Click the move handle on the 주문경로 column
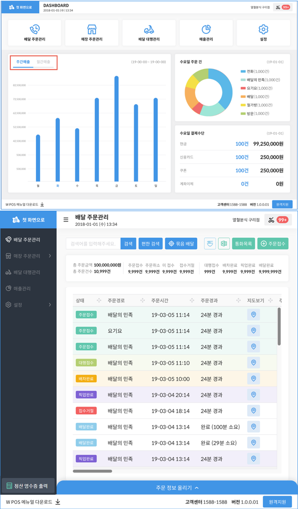 point(143,300)
